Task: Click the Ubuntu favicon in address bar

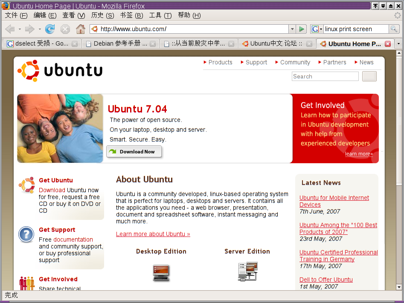Action: coord(95,29)
